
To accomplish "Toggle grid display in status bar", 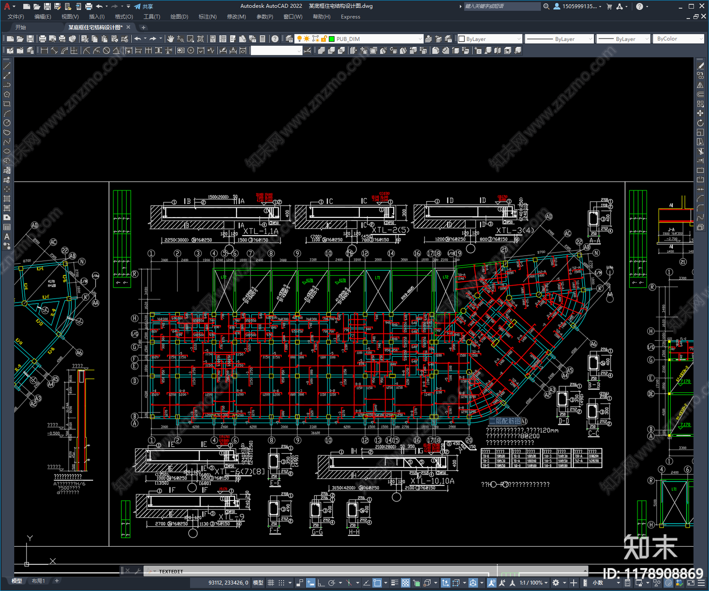I will (271, 583).
